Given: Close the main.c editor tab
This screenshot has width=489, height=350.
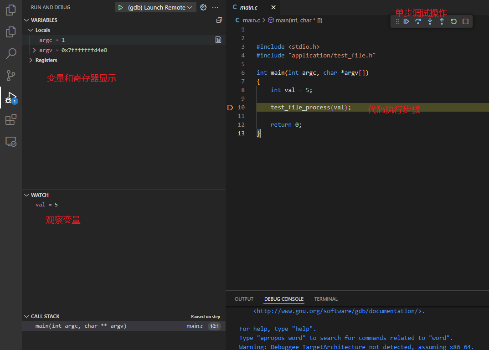Looking at the screenshot, I should [x=273, y=7].
